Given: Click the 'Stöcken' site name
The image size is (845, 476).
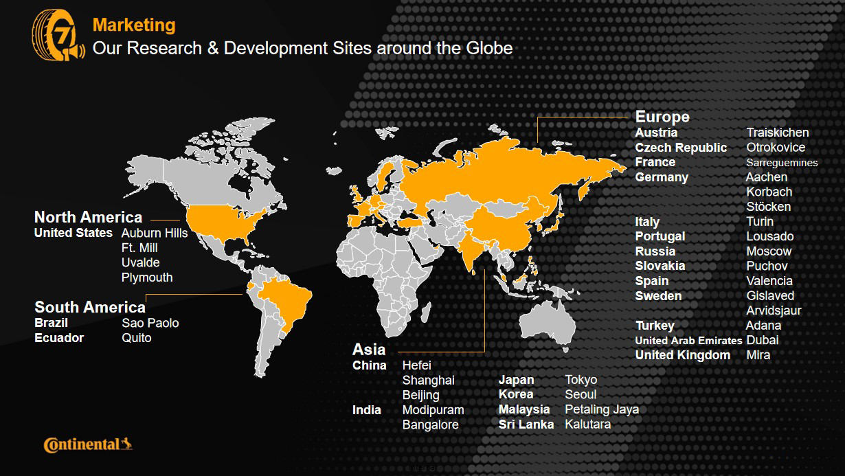Looking at the screenshot, I should tap(769, 207).
